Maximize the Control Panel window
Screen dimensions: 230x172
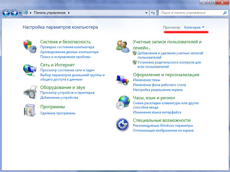pos(211,2)
